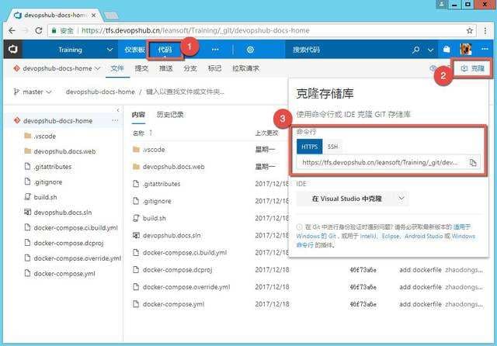Switch to 提交 commits tab
Viewport: 497px width, 346px height.
click(141, 68)
